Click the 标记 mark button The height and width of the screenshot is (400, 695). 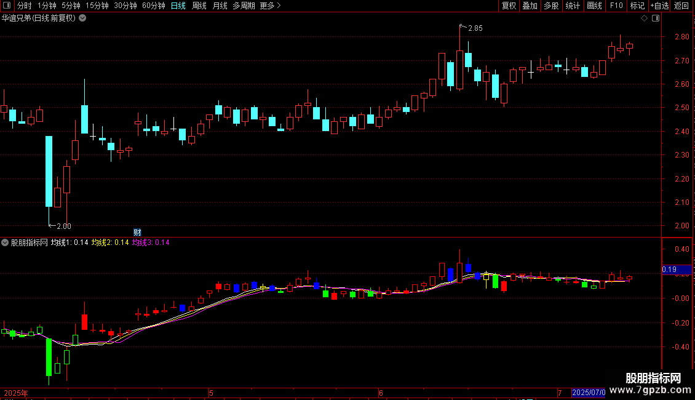click(637, 6)
